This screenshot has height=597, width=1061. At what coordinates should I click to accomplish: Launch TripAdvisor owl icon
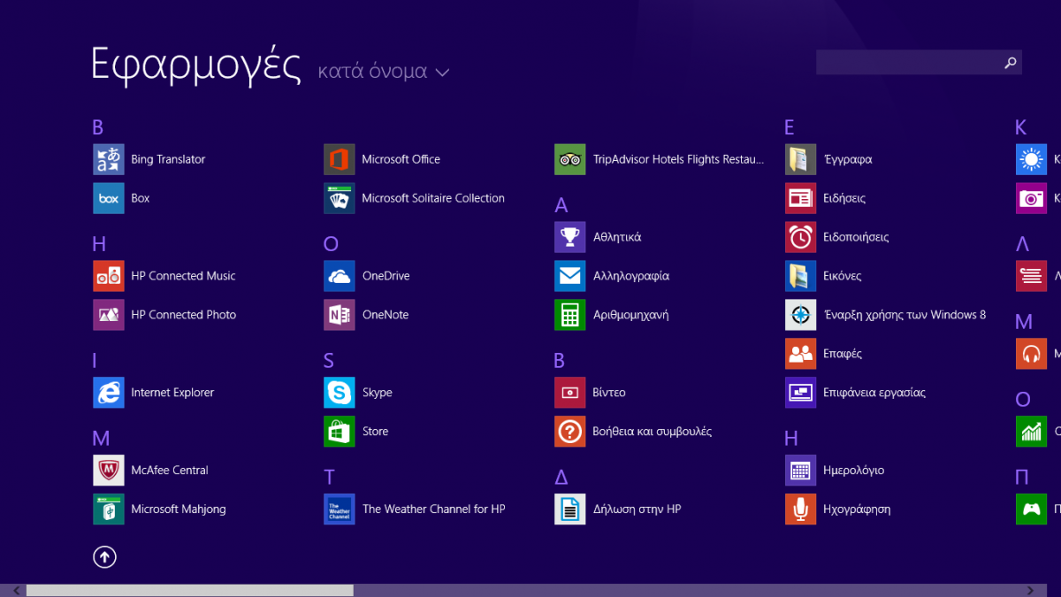click(570, 159)
